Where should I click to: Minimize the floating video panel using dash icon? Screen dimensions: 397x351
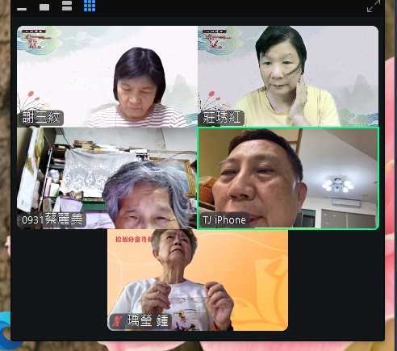click(x=22, y=9)
